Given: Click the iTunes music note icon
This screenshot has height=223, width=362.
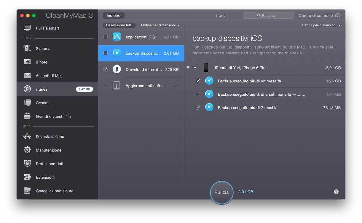Looking at the screenshot, I should pos(27,89).
